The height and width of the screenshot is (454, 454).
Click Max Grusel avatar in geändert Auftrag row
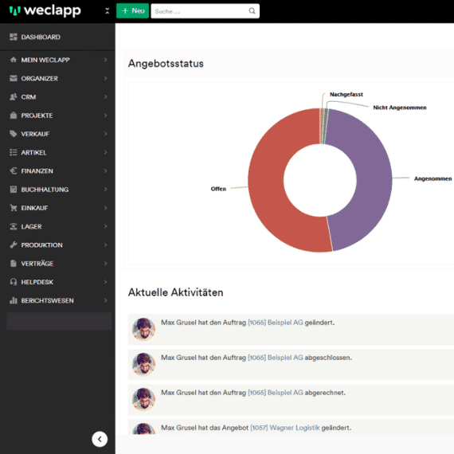(143, 329)
